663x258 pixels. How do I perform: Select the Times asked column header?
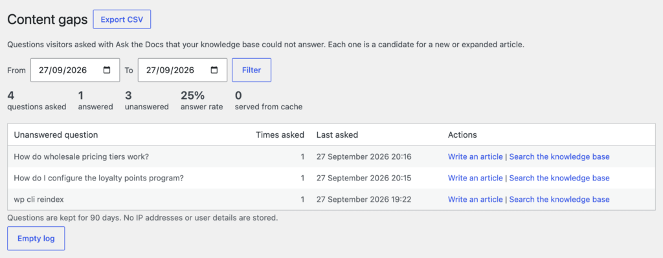pyautogui.click(x=280, y=135)
